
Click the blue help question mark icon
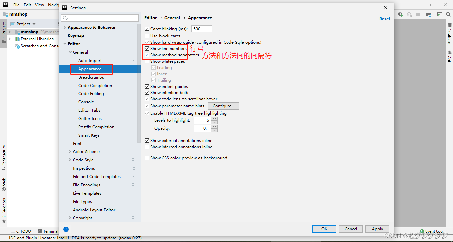66,229
